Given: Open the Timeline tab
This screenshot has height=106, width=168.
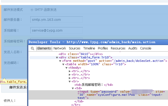Looking at the screenshot, I should [x=89, y=48].
